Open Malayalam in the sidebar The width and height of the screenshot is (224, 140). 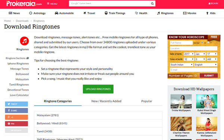tap(22, 79)
